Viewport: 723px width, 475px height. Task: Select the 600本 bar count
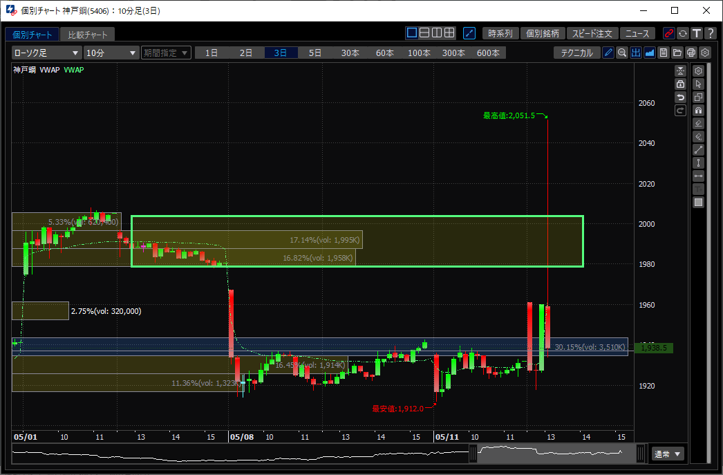coord(488,53)
